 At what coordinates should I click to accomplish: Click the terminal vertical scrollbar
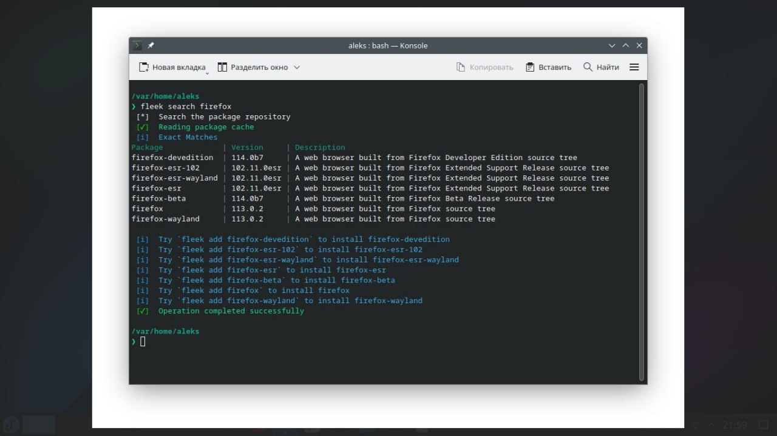pyautogui.click(x=642, y=232)
